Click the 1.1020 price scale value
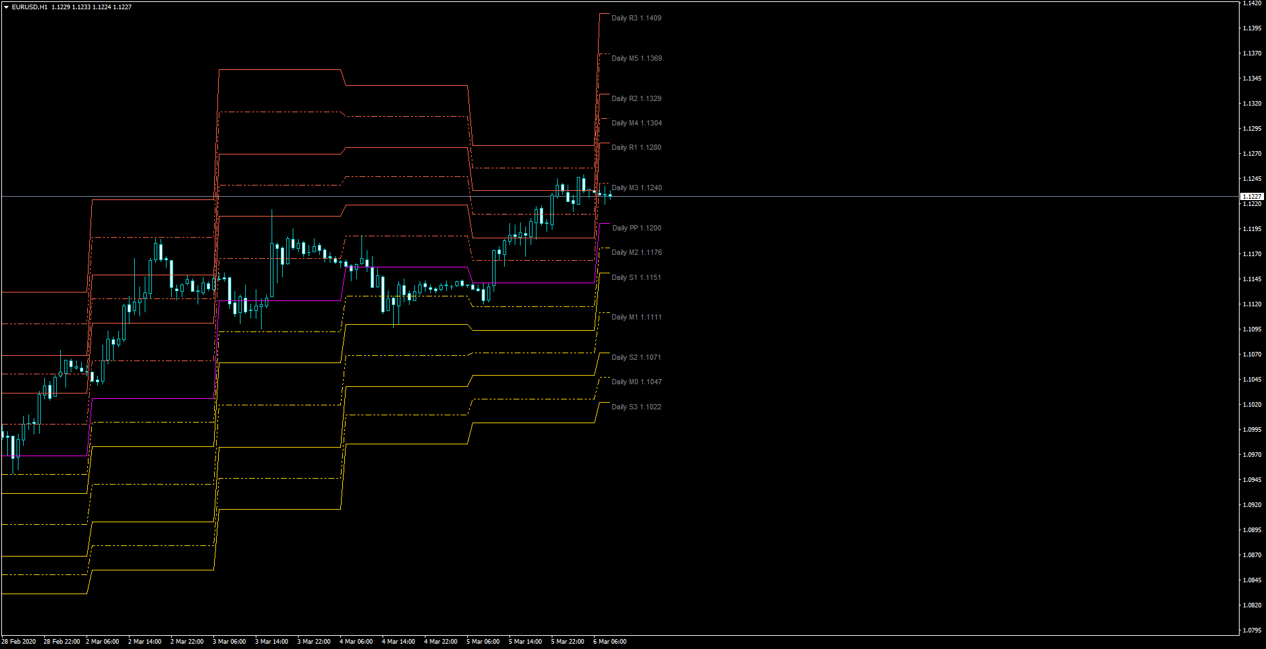 [1251, 404]
